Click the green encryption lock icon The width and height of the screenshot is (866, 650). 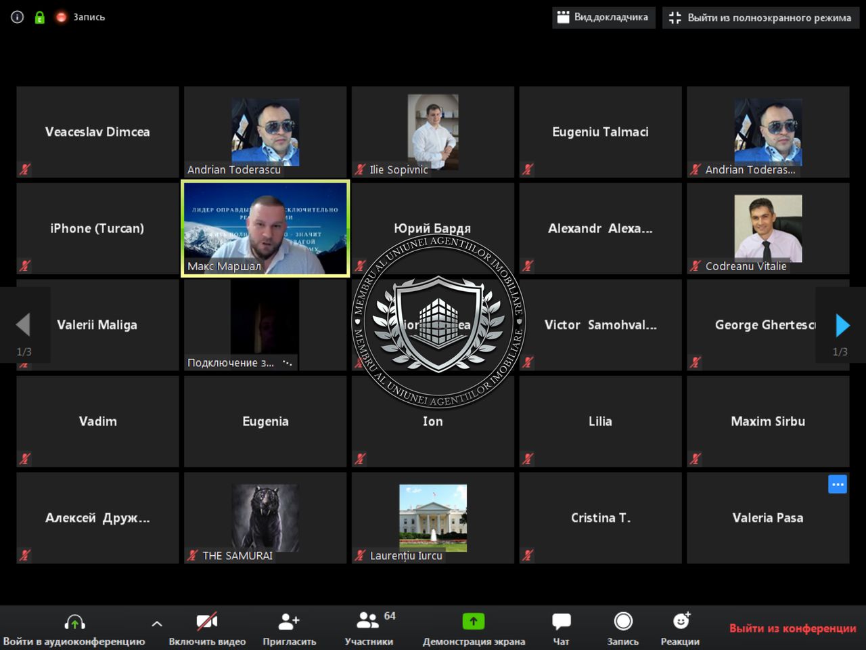click(x=39, y=17)
